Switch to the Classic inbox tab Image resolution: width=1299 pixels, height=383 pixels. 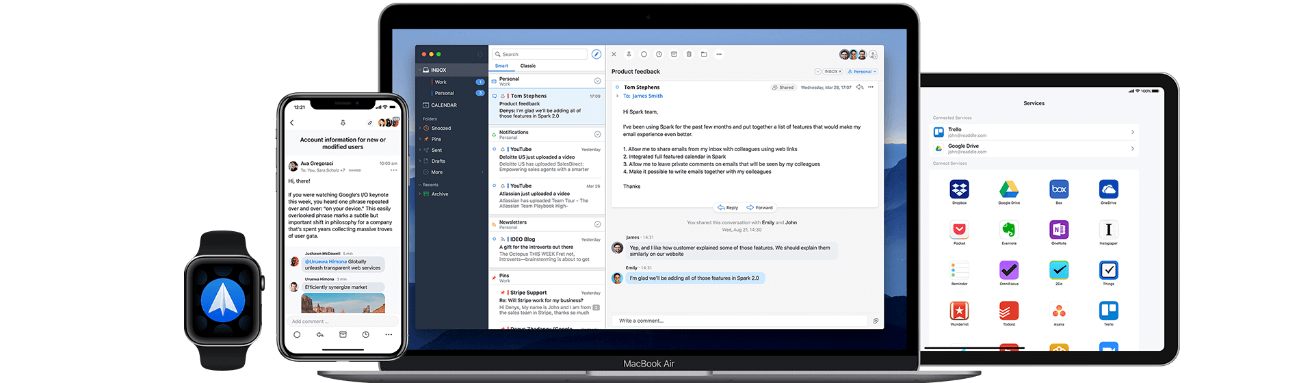(527, 66)
